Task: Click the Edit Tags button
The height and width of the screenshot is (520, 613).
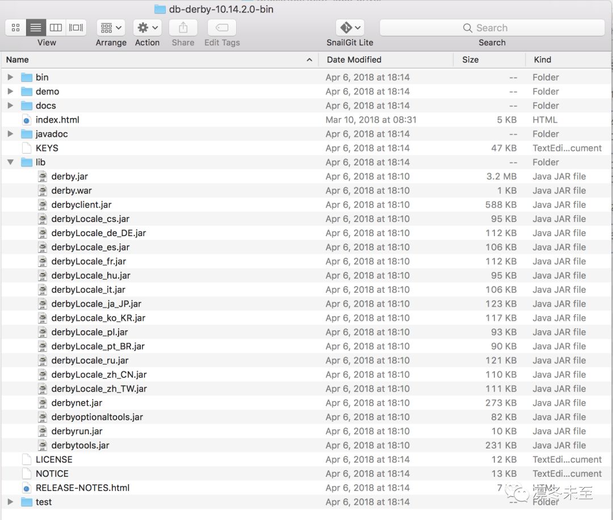Action: point(222,28)
